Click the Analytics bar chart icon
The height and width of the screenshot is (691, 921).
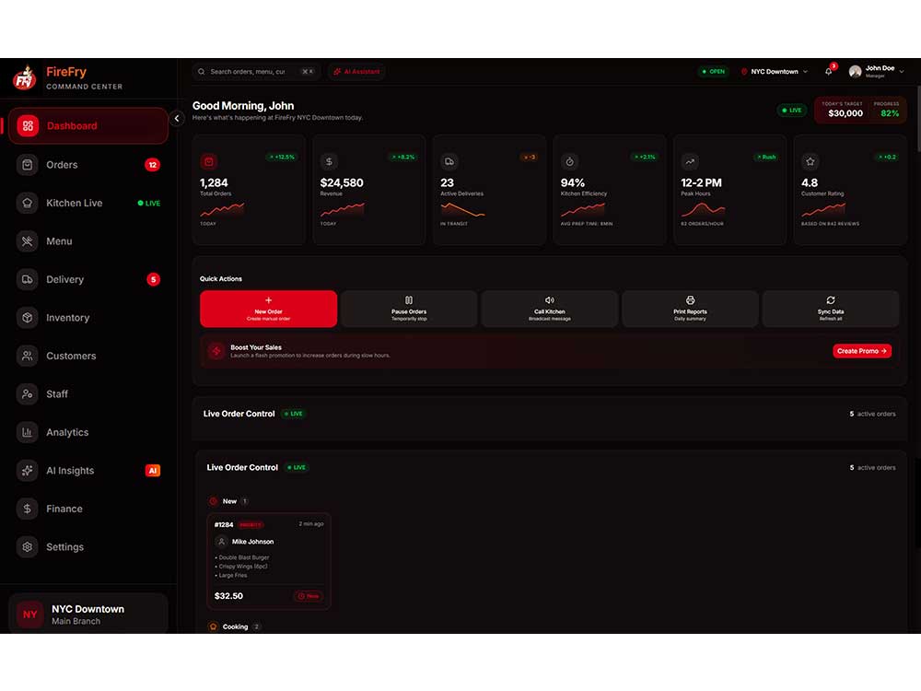(x=27, y=432)
